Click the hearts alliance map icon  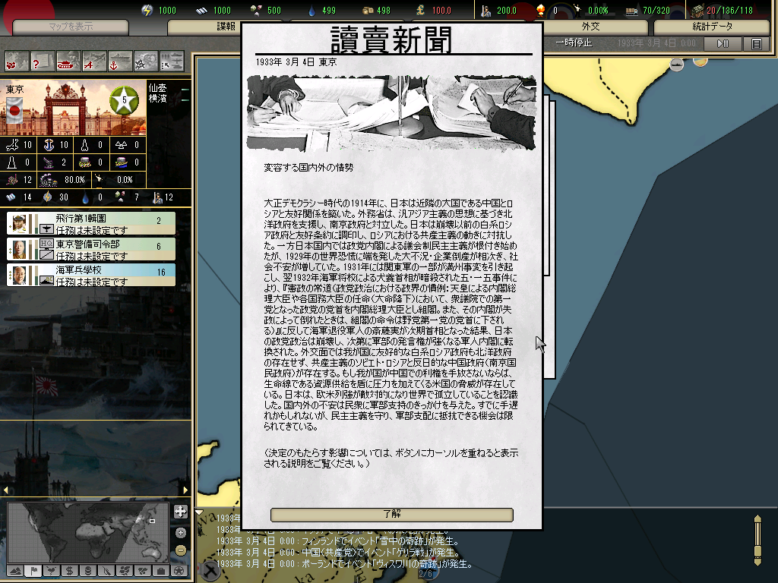[x=17, y=61]
